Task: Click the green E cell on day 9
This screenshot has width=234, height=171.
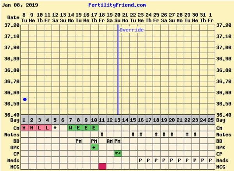Action: pos(86,128)
